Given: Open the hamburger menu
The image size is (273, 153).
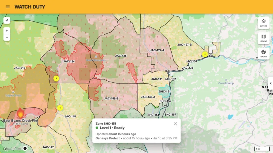Looking at the screenshot, I should point(8,7).
